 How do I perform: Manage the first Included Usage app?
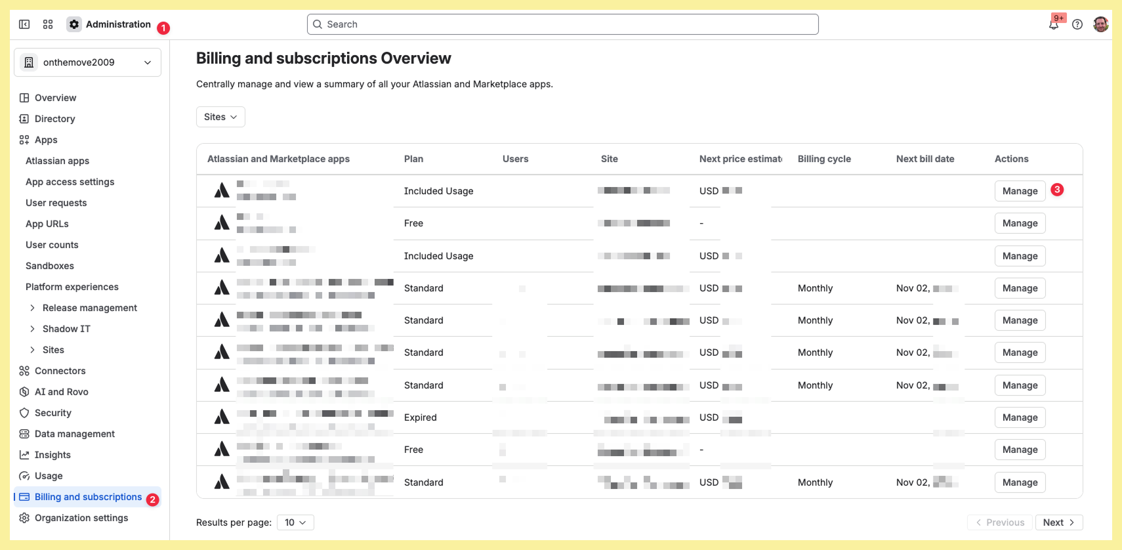1020,191
